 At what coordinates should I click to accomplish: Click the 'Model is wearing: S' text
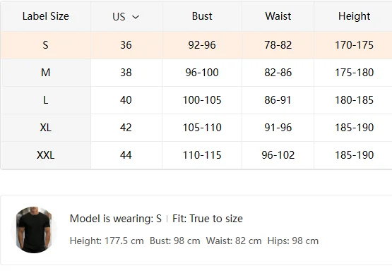[x=116, y=219]
